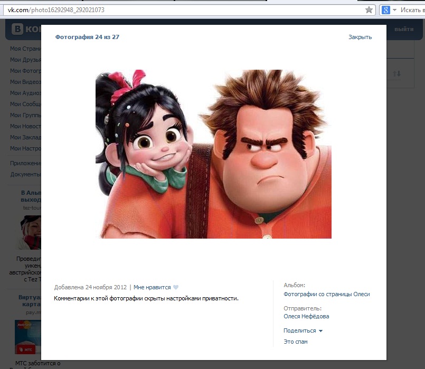
Task: Bookmark page with the star icon
Action: pyautogui.click(x=369, y=10)
